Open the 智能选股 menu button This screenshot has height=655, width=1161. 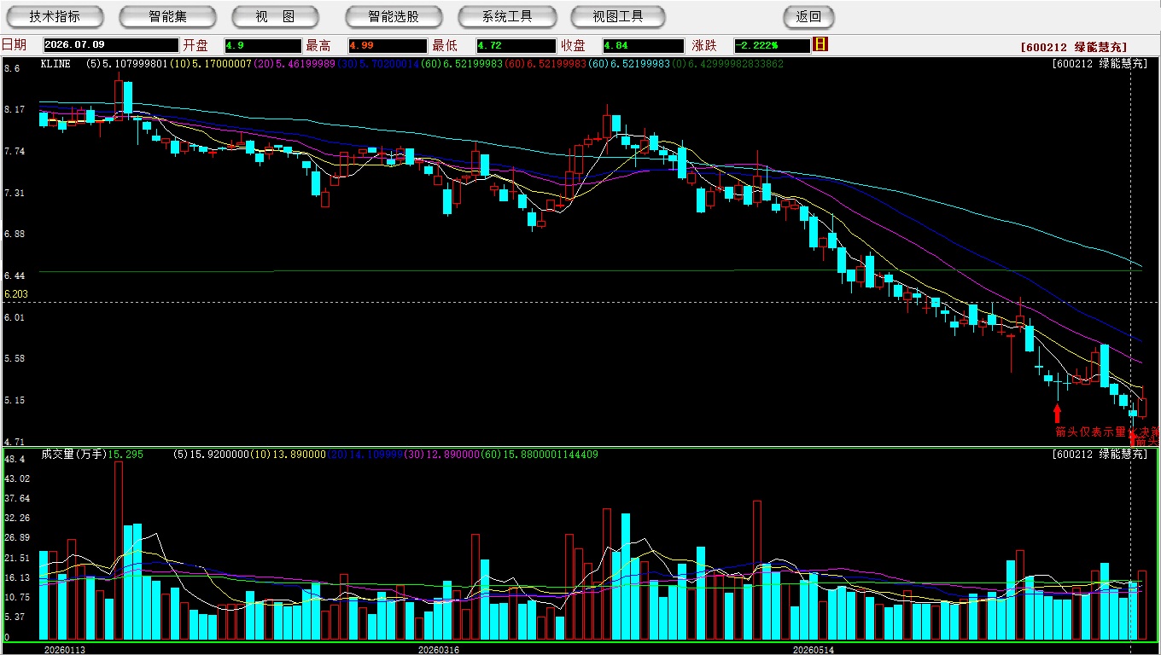click(x=394, y=17)
